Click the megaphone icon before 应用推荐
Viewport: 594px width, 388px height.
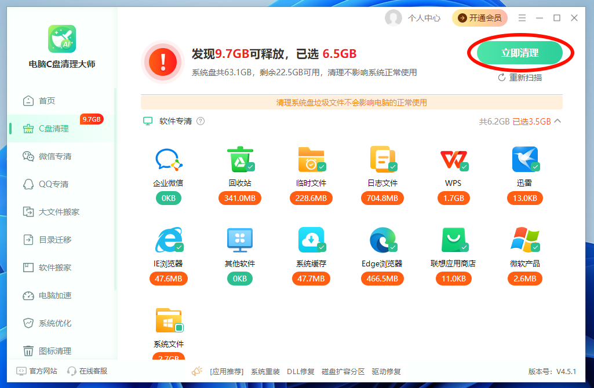[197, 371]
